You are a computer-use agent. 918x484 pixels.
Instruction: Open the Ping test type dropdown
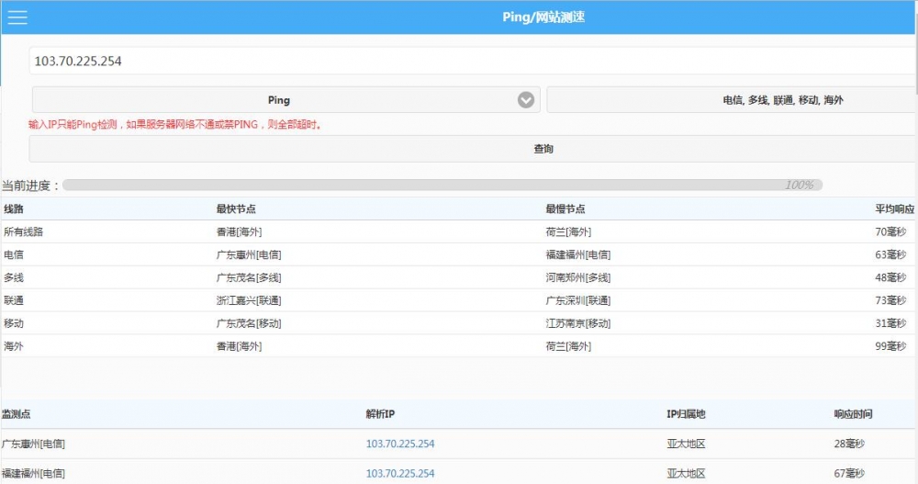278,100
